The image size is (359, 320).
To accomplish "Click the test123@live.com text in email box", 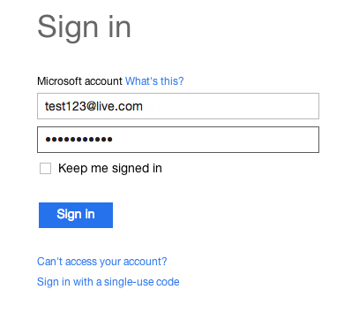I will (93, 106).
